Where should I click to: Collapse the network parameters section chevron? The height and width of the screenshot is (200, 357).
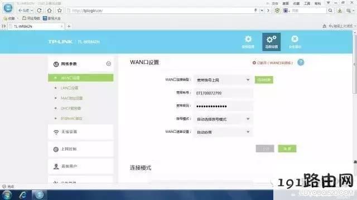[109, 64]
